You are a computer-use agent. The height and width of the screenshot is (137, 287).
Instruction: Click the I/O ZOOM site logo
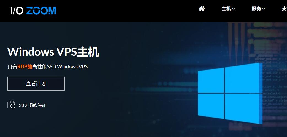(33, 11)
